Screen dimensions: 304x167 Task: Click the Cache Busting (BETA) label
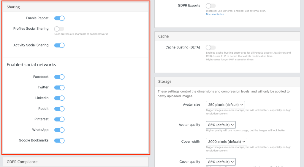183,47
